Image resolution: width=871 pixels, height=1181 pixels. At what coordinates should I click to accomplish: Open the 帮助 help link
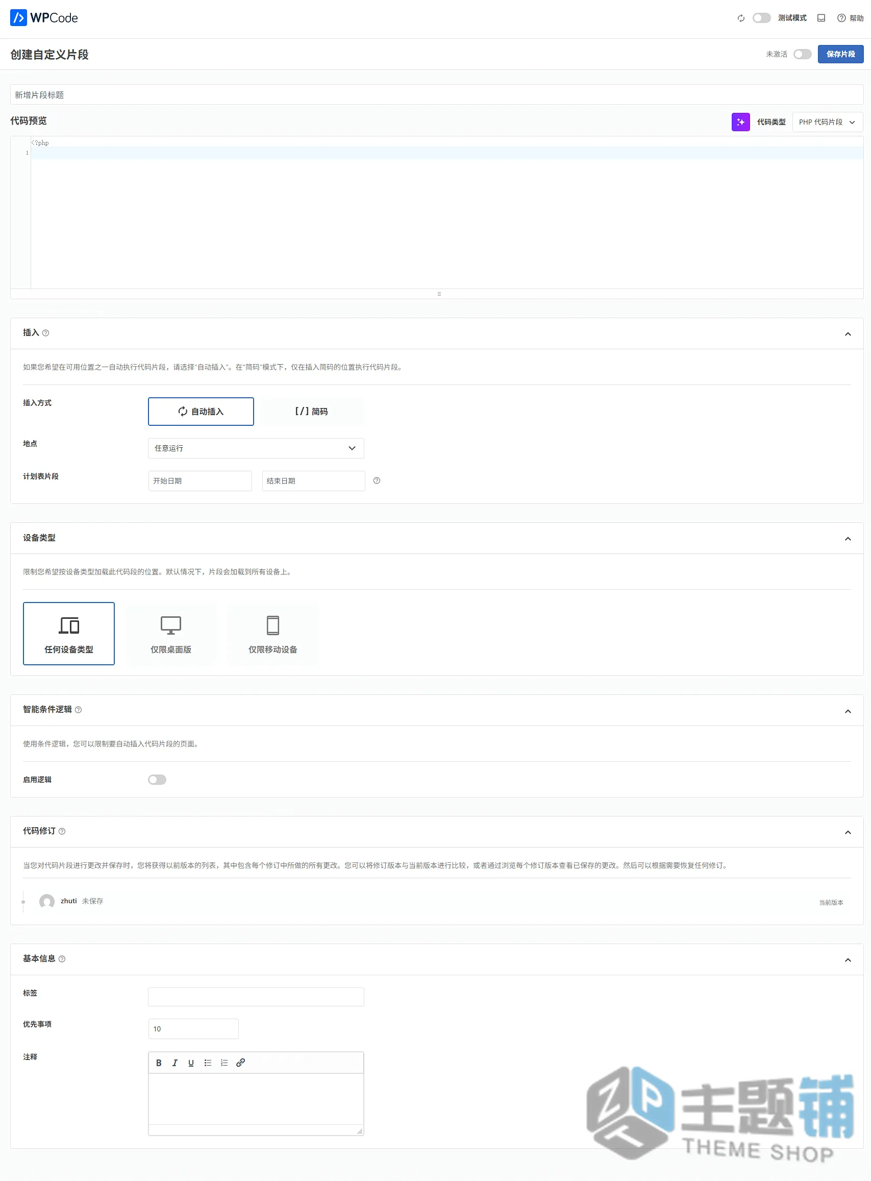850,18
